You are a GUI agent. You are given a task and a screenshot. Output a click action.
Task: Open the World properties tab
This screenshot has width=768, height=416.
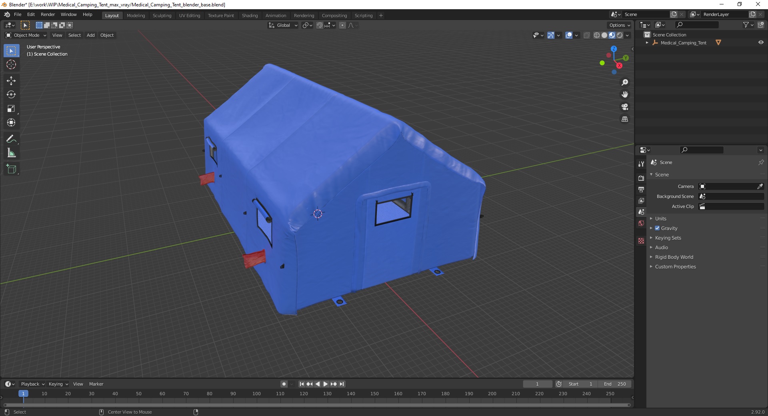tap(641, 223)
